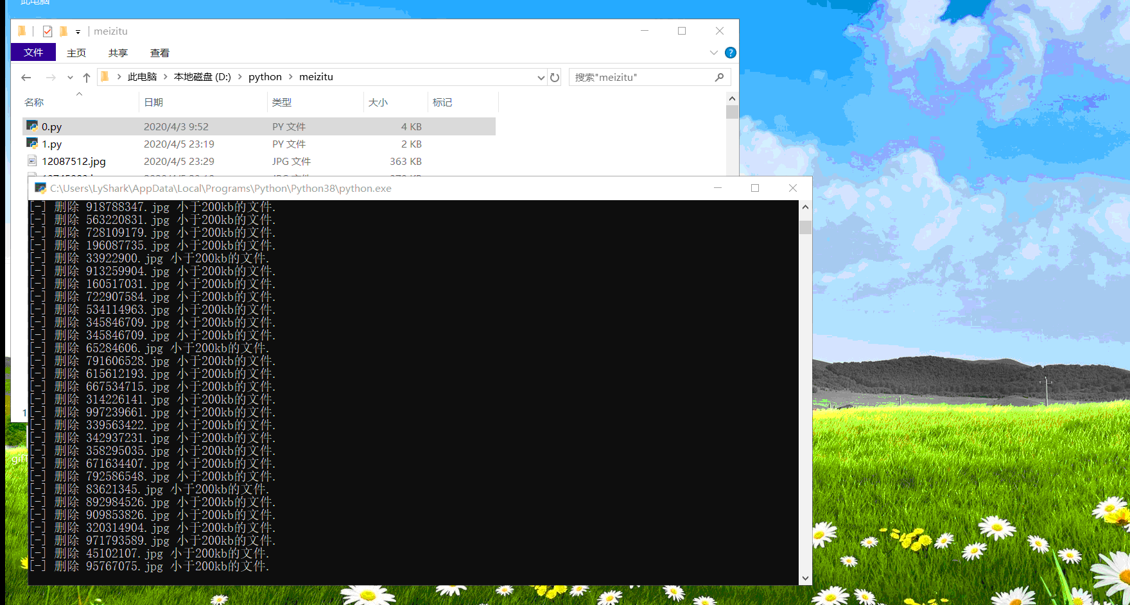Click the New Folder icon in quick access toolbar

pyautogui.click(x=64, y=31)
